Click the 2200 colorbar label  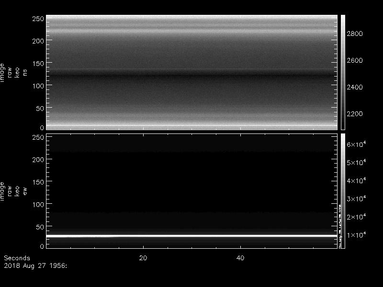click(355, 114)
